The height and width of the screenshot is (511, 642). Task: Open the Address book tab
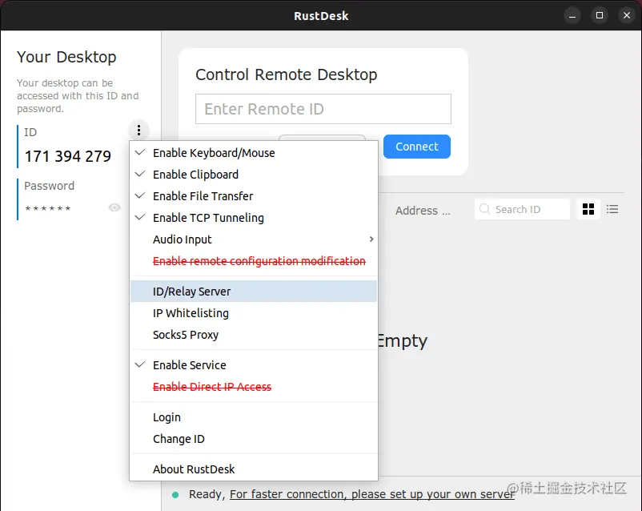(x=423, y=211)
